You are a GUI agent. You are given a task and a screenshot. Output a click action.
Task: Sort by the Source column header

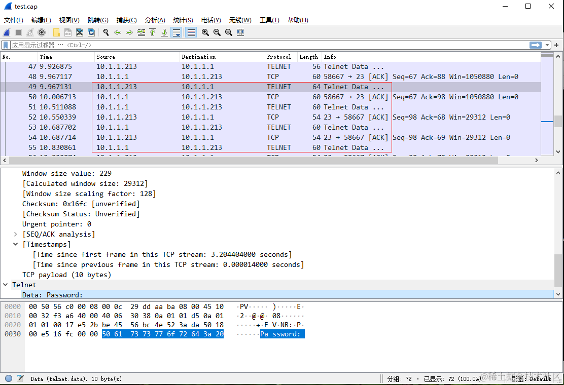(x=137, y=57)
